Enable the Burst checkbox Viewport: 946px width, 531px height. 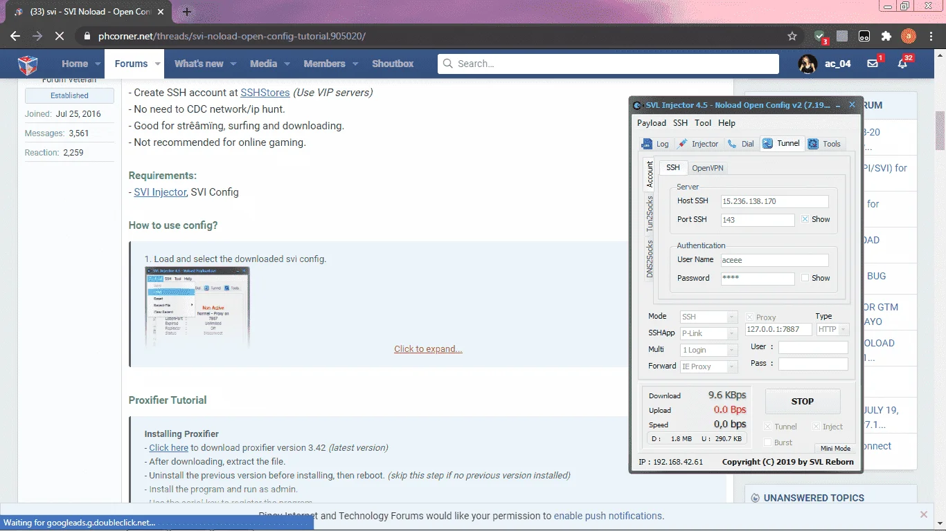(x=767, y=442)
